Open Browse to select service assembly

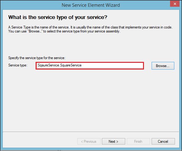tap(163, 66)
